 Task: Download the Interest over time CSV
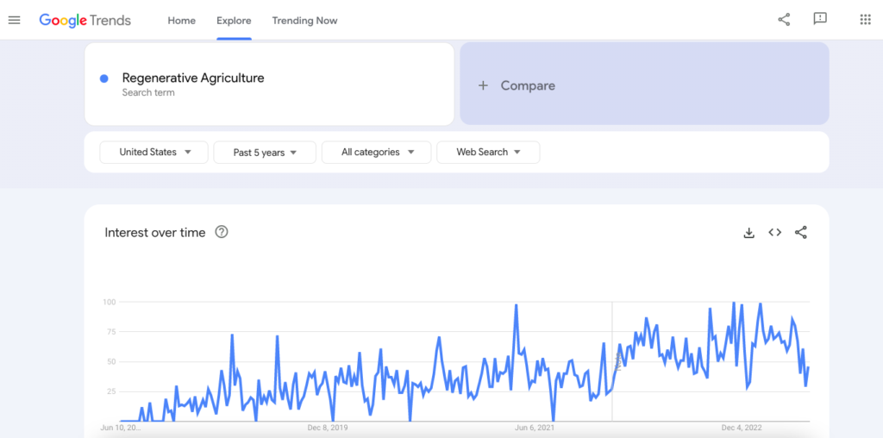click(x=748, y=233)
